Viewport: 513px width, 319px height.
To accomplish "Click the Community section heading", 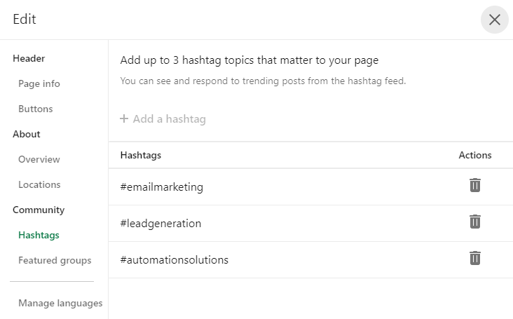I will click(x=39, y=210).
